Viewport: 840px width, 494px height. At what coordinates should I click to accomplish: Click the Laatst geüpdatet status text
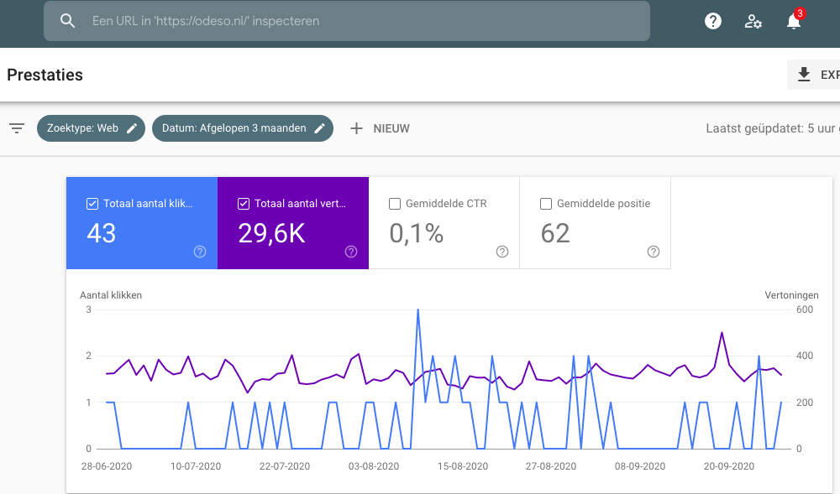click(773, 128)
